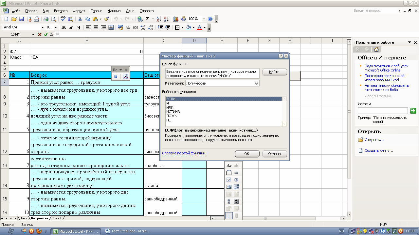Click the fx insert function icon
The width and height of the screenshot is (419, 235).
point(52,34)
